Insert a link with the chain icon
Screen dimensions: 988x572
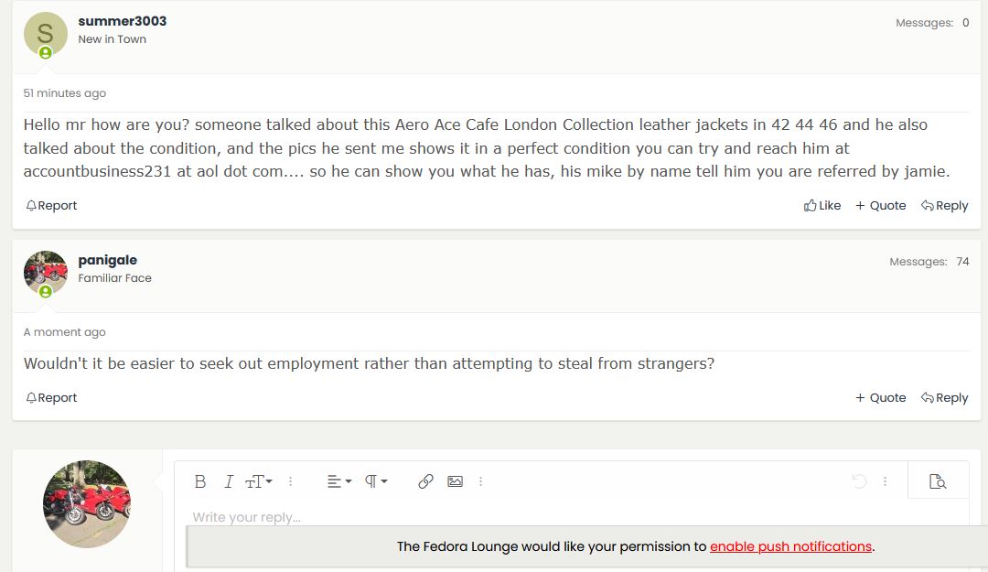click(425, 481)
